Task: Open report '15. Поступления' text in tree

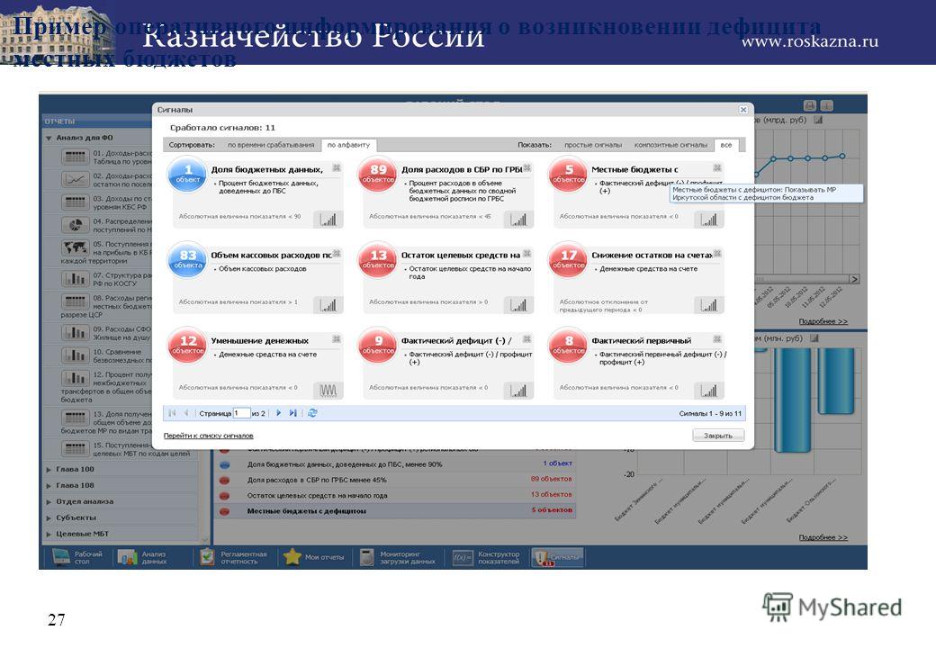Action: tap(141, 449)
